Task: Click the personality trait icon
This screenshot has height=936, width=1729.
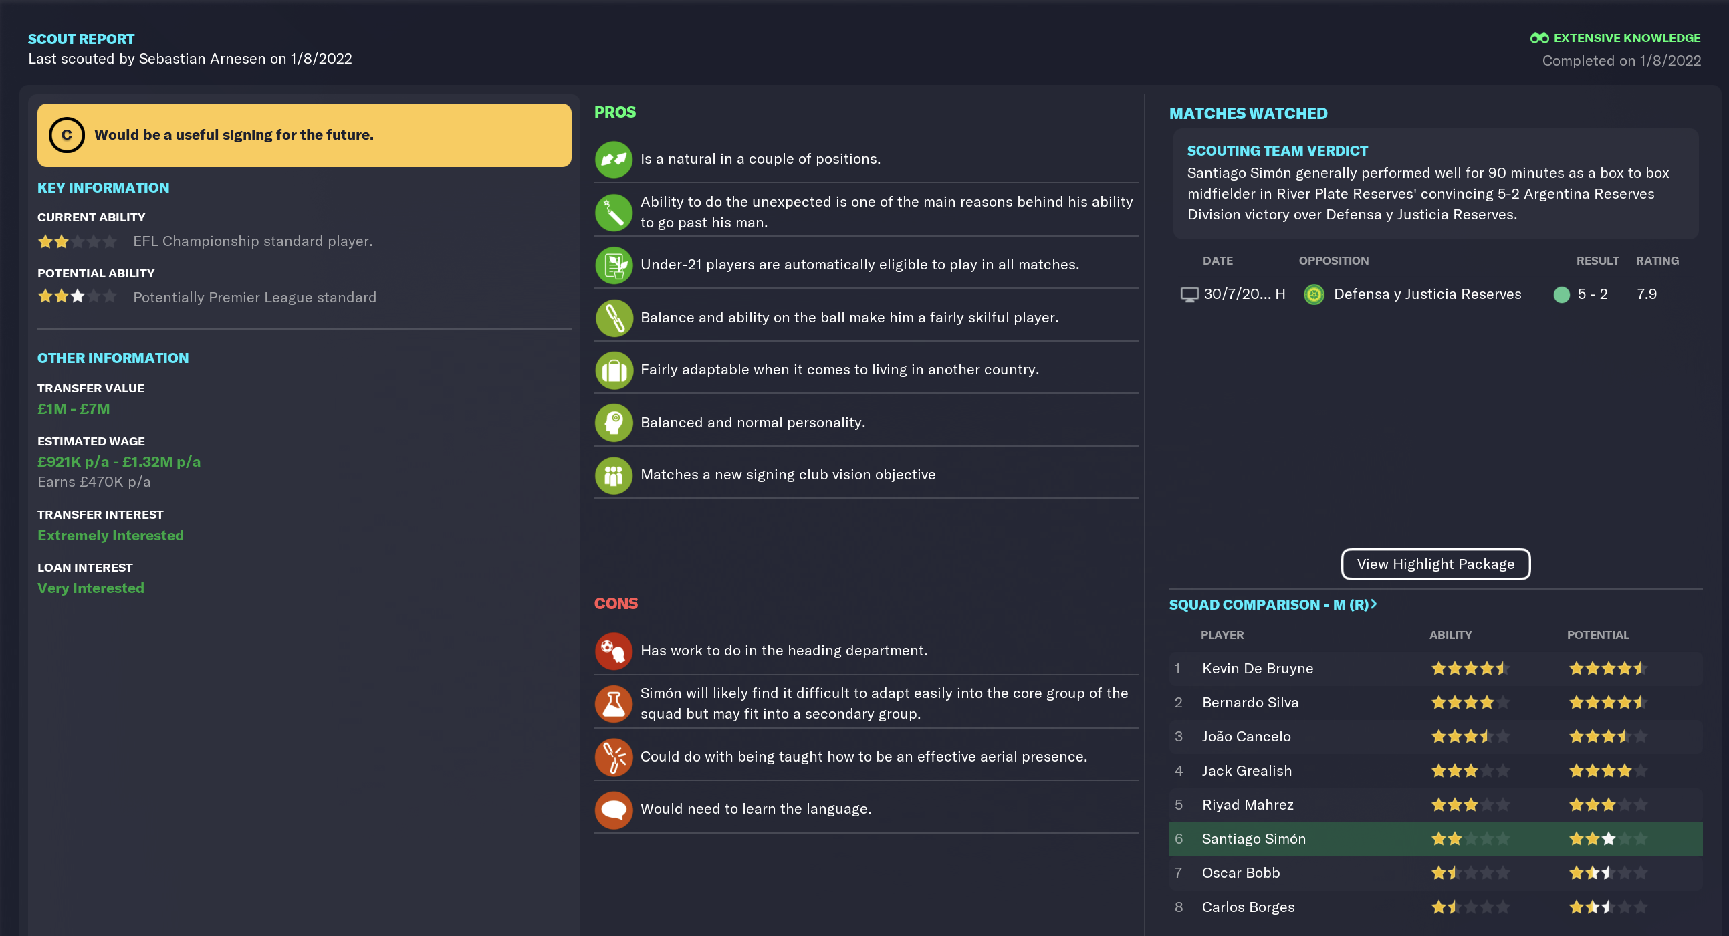Action: point(613,422)
